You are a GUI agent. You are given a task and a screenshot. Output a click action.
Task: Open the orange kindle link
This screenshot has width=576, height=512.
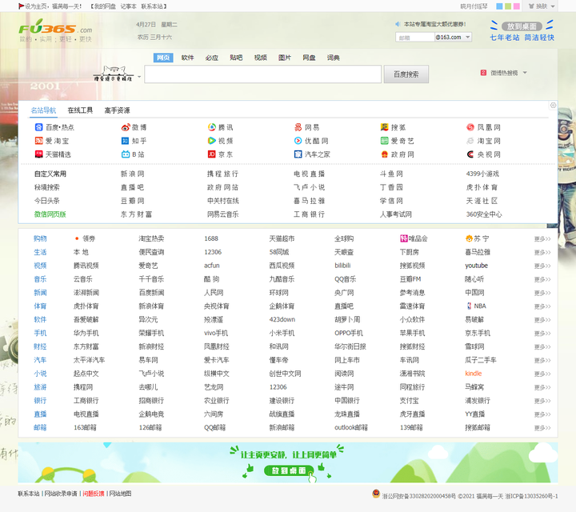tap(473, 374)
